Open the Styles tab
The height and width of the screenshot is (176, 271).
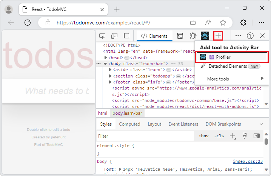tap(106, 124)
